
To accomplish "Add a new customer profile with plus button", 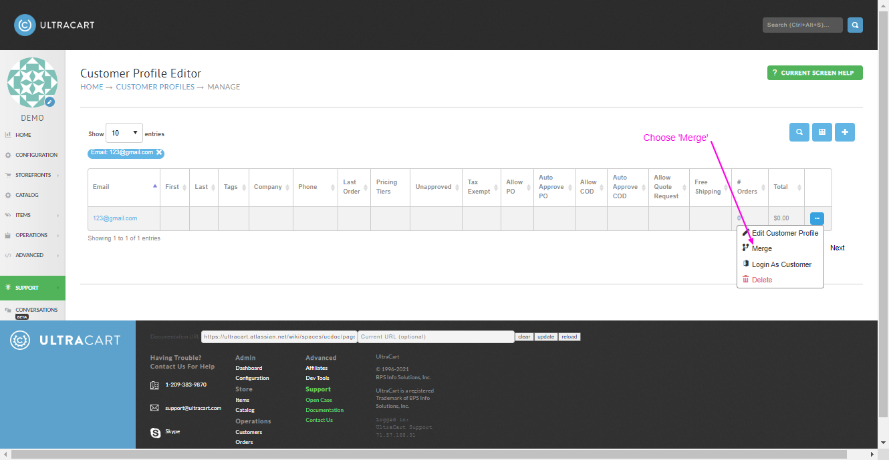I will [x=845, y=132].
